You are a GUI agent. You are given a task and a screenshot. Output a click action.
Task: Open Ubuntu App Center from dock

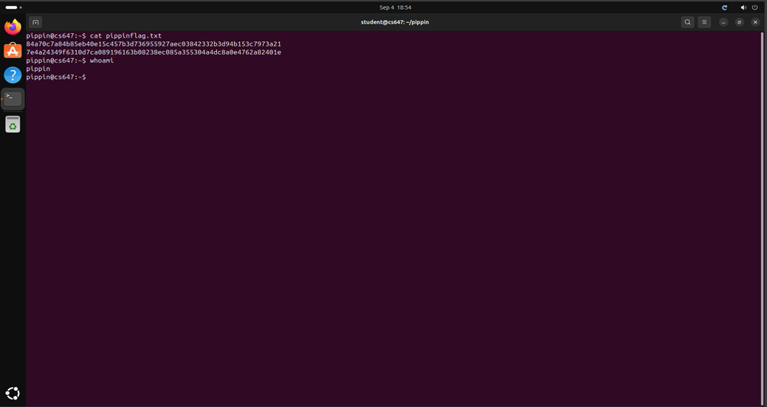click(x=13, y=51)
